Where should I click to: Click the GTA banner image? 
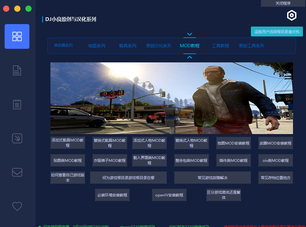171,98
